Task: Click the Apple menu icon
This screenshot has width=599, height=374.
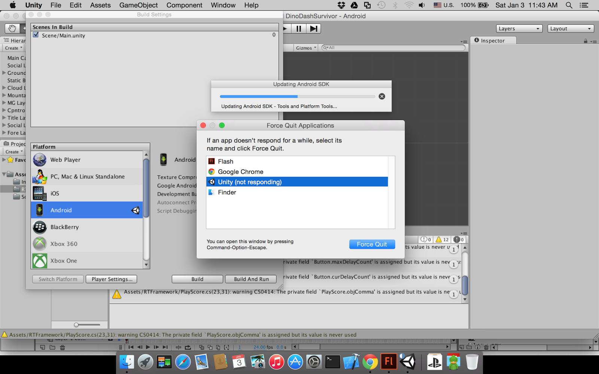Action: 12,5
